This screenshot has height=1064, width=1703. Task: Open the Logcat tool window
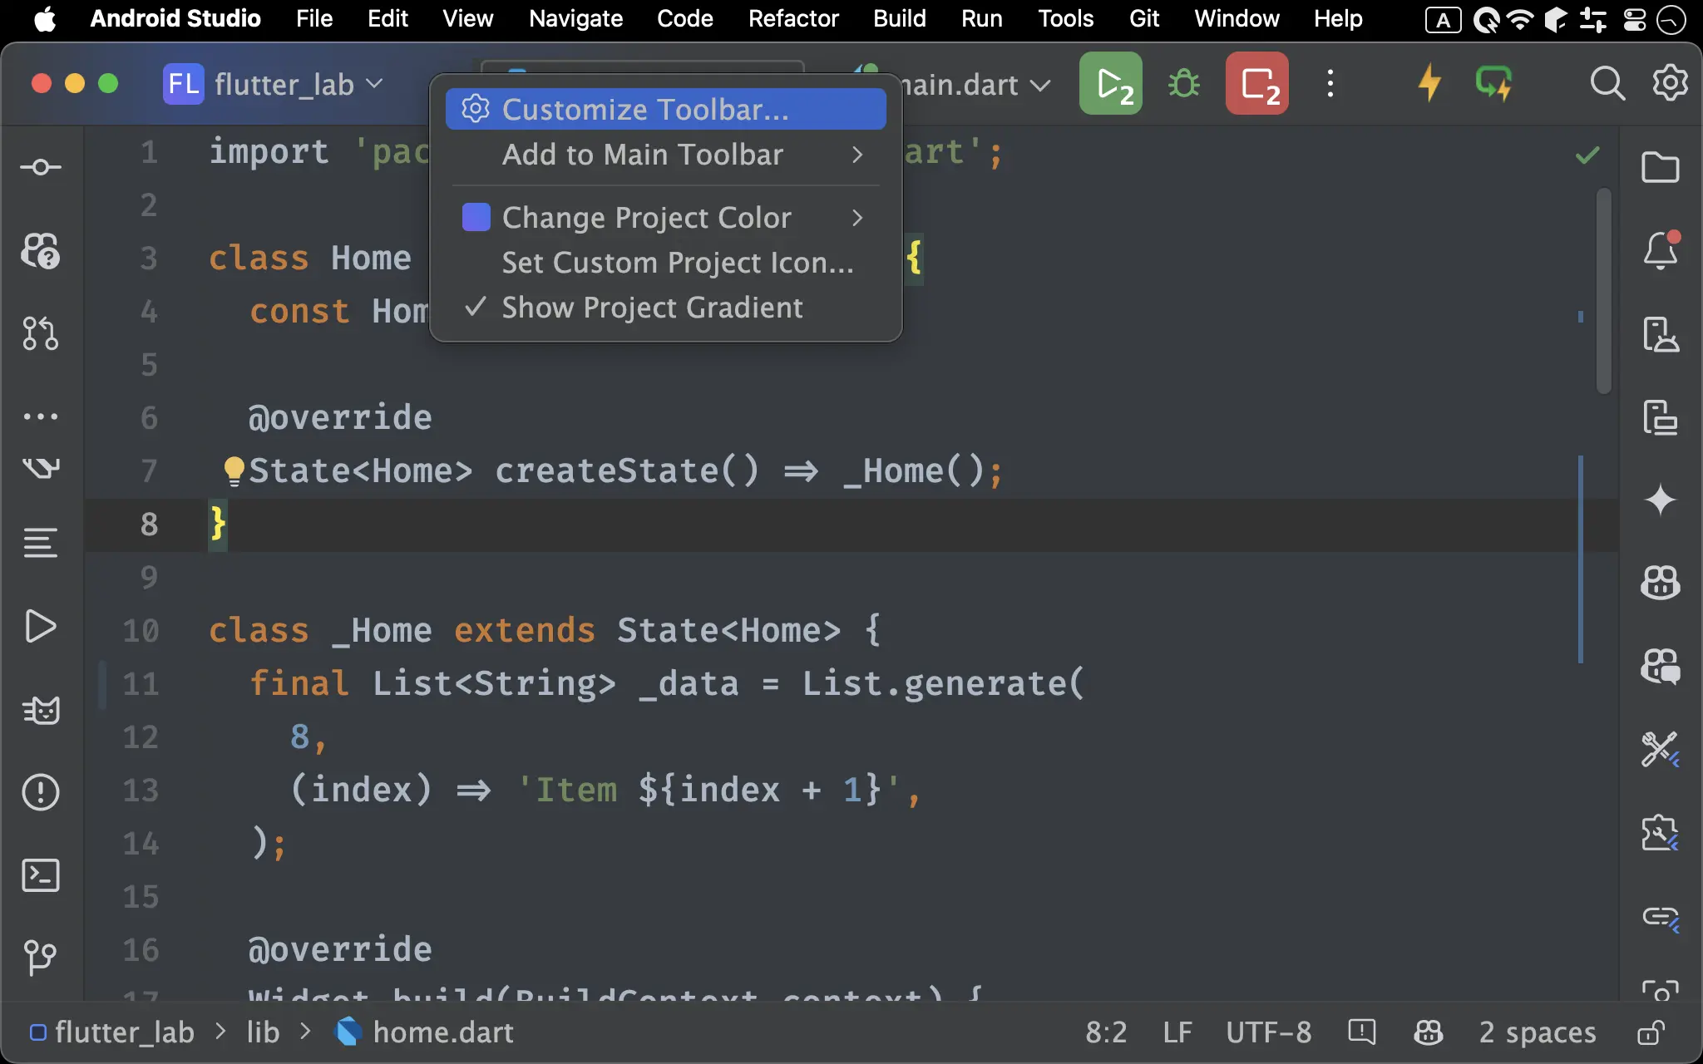[x=41, y=709]
